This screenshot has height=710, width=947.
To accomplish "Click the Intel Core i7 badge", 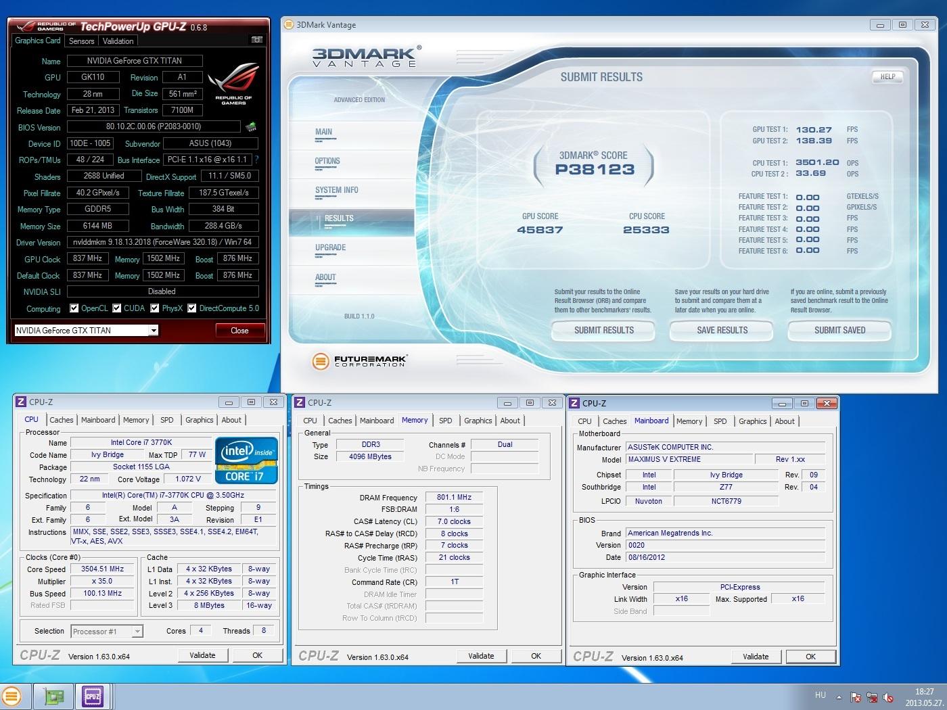I will [247, 460].
